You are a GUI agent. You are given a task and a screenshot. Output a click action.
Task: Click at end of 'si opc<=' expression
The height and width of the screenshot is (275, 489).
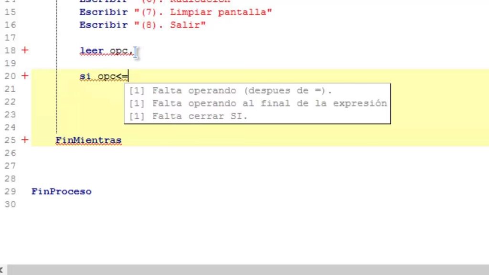click(128, 76)
